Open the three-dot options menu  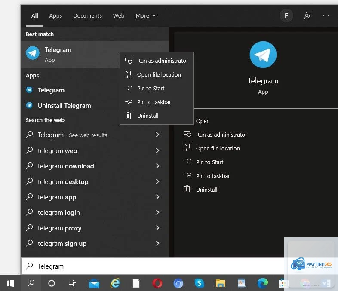click(326, 15)
